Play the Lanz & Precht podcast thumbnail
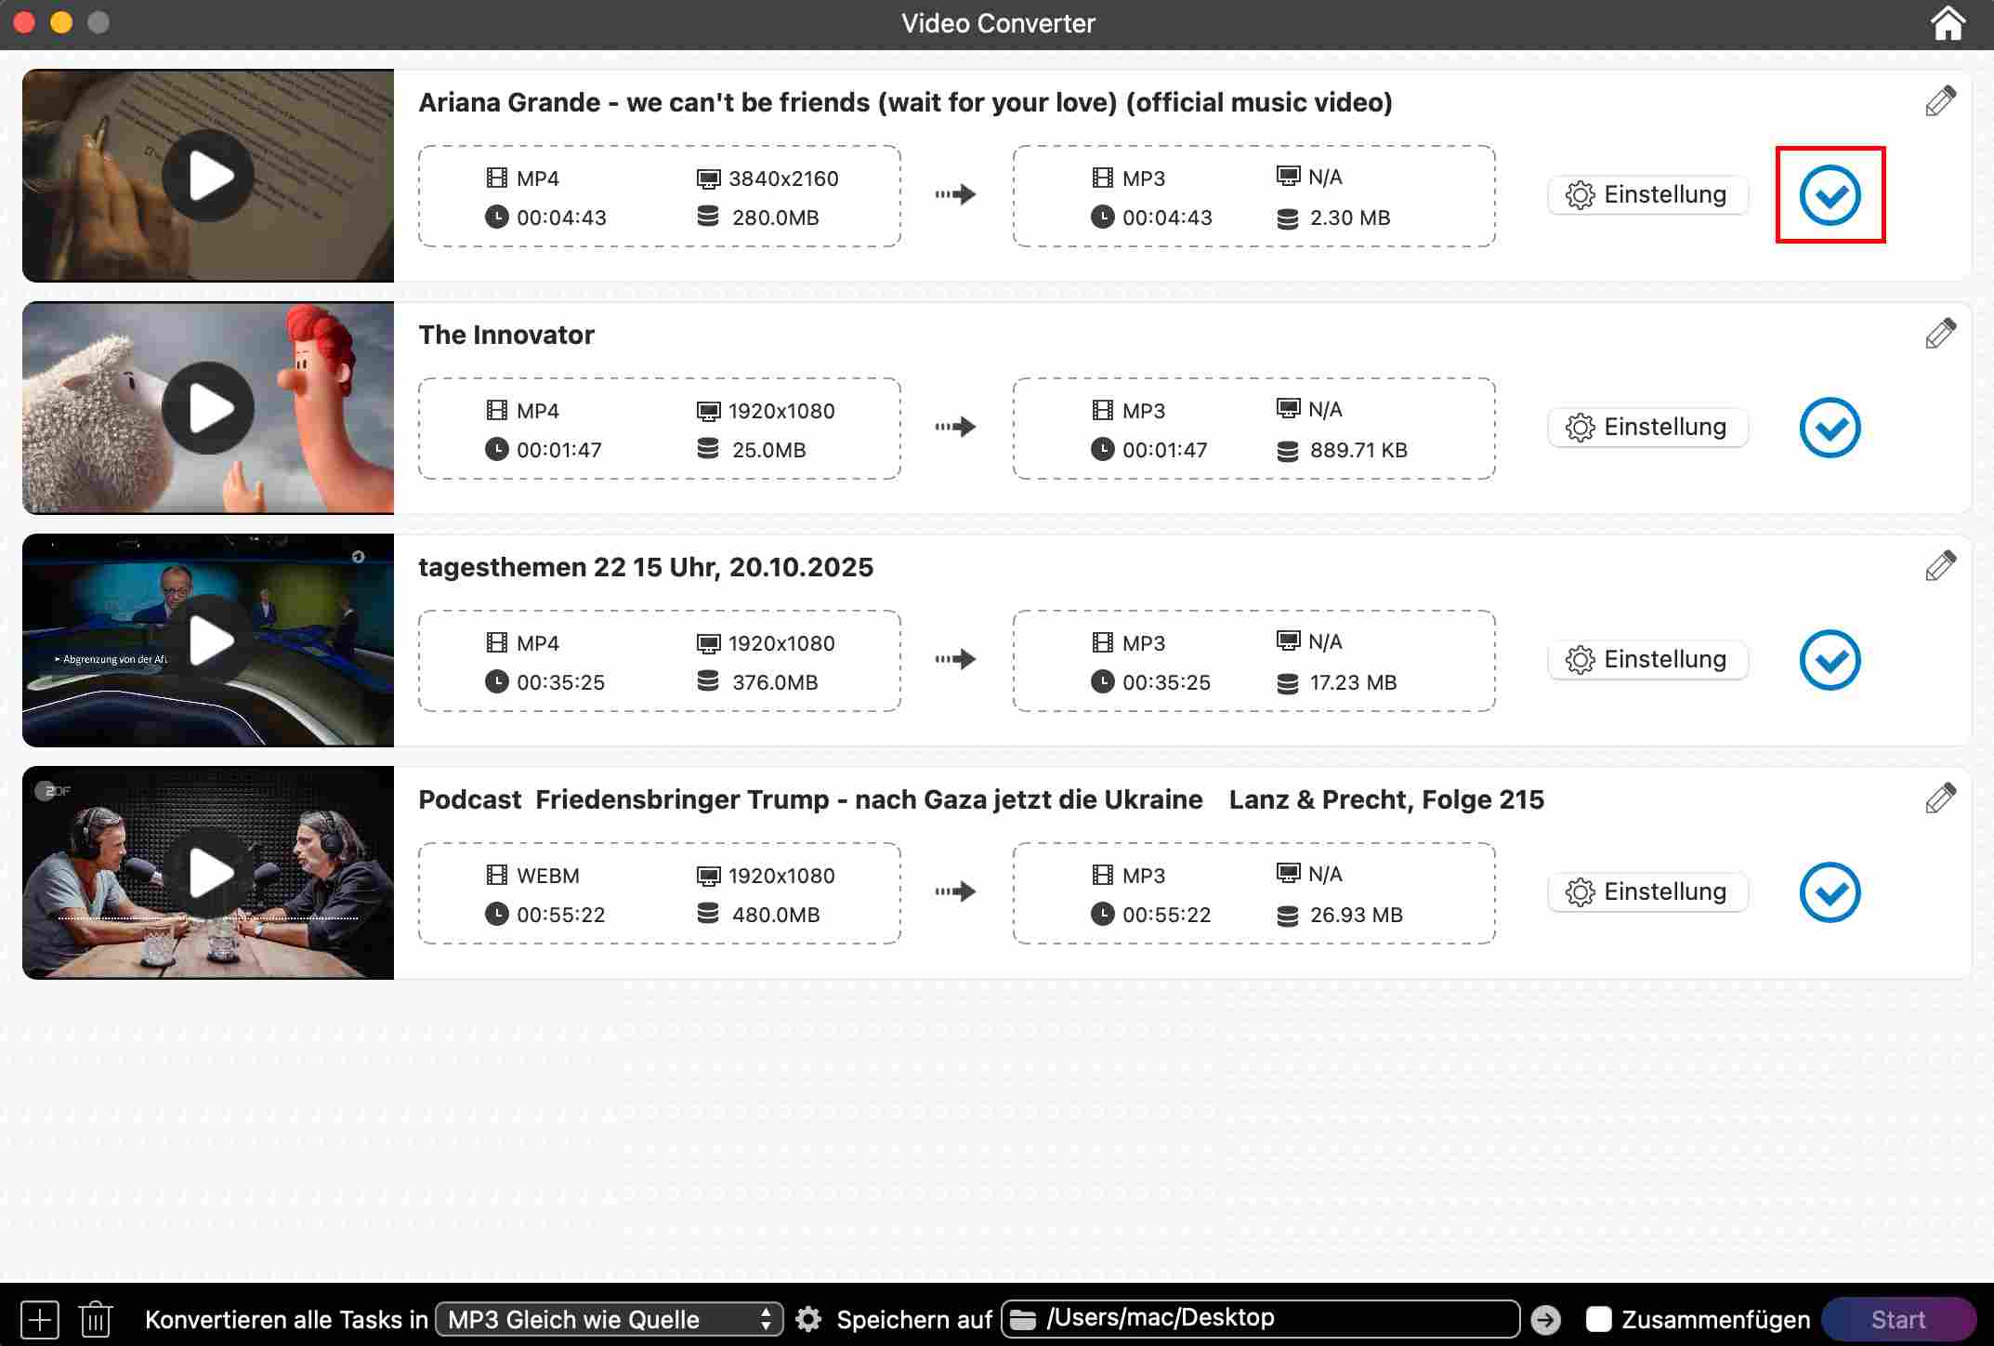 pos(208,873)
